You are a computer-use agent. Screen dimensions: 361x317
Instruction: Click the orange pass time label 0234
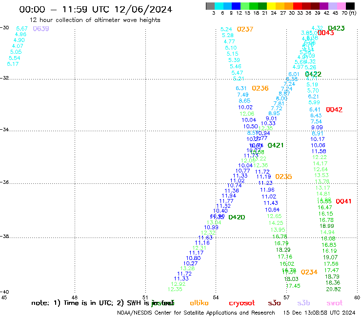309,272
